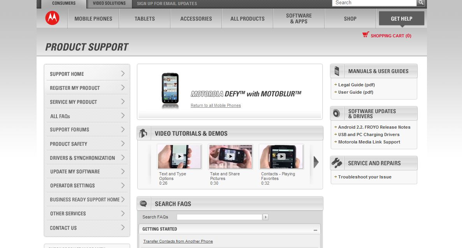This screenshot has width=462, height=248.
Task: Open the chevron beside Service My Product
Action: (123, 101)
